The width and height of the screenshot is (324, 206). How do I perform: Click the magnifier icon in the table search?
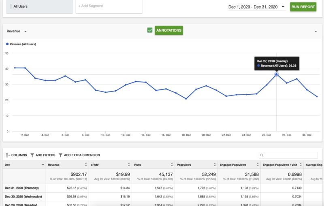tap(262, 155)
